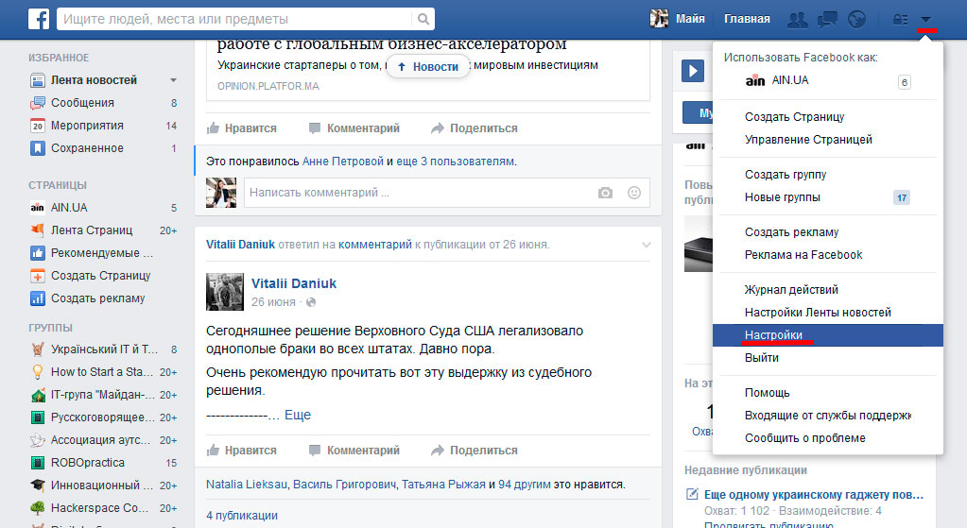This screenshot has height=528, width=967.
Task: Click the emoji smiley icon in comment box
Action: tap(633, 193)
